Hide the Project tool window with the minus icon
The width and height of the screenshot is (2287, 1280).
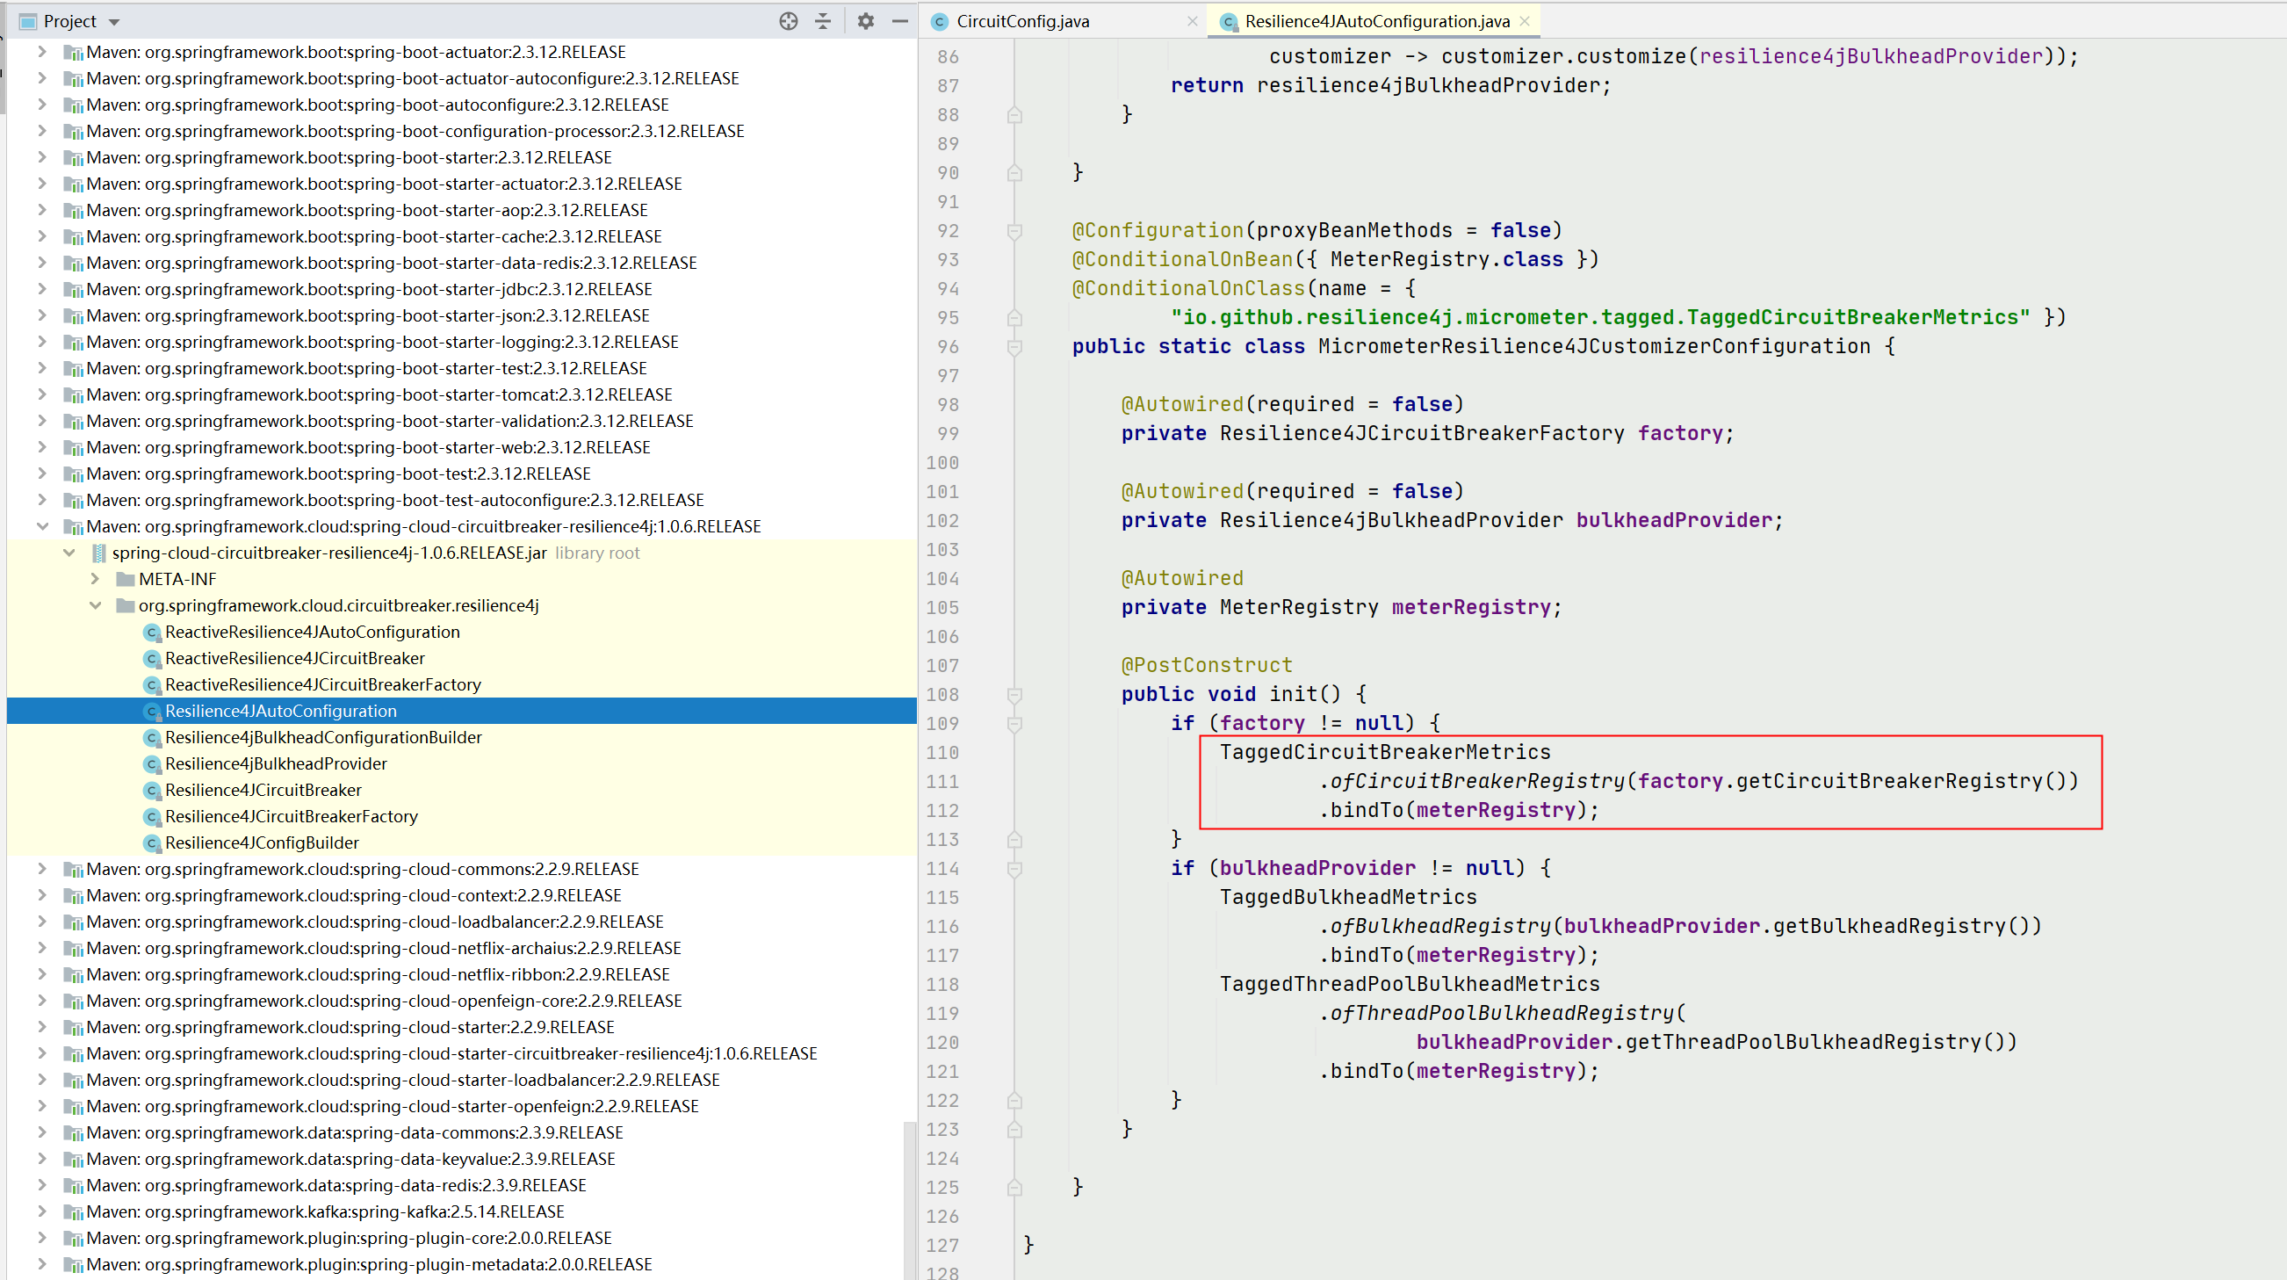point(899,21)
